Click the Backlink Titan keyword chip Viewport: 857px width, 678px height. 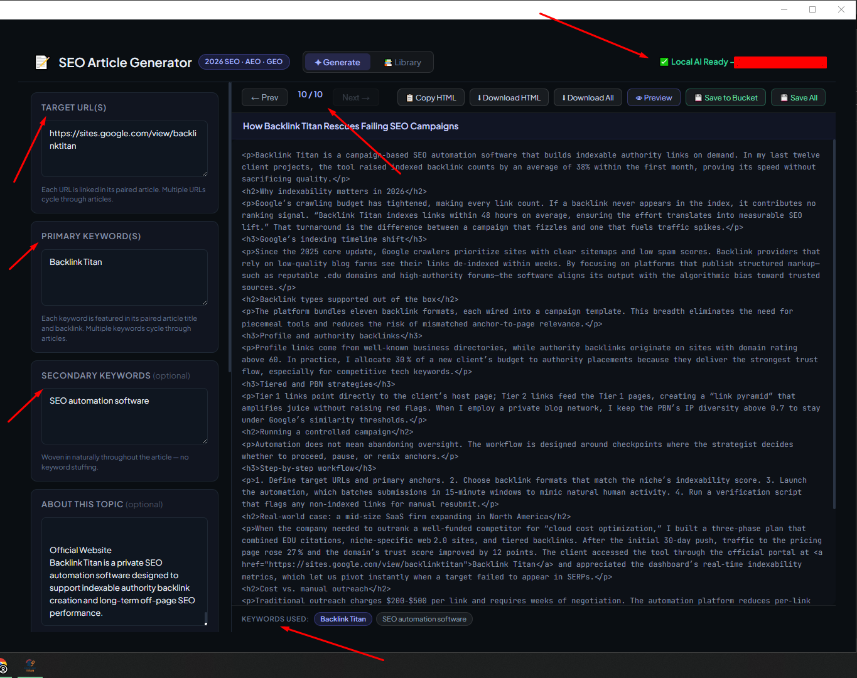[343, 619]
